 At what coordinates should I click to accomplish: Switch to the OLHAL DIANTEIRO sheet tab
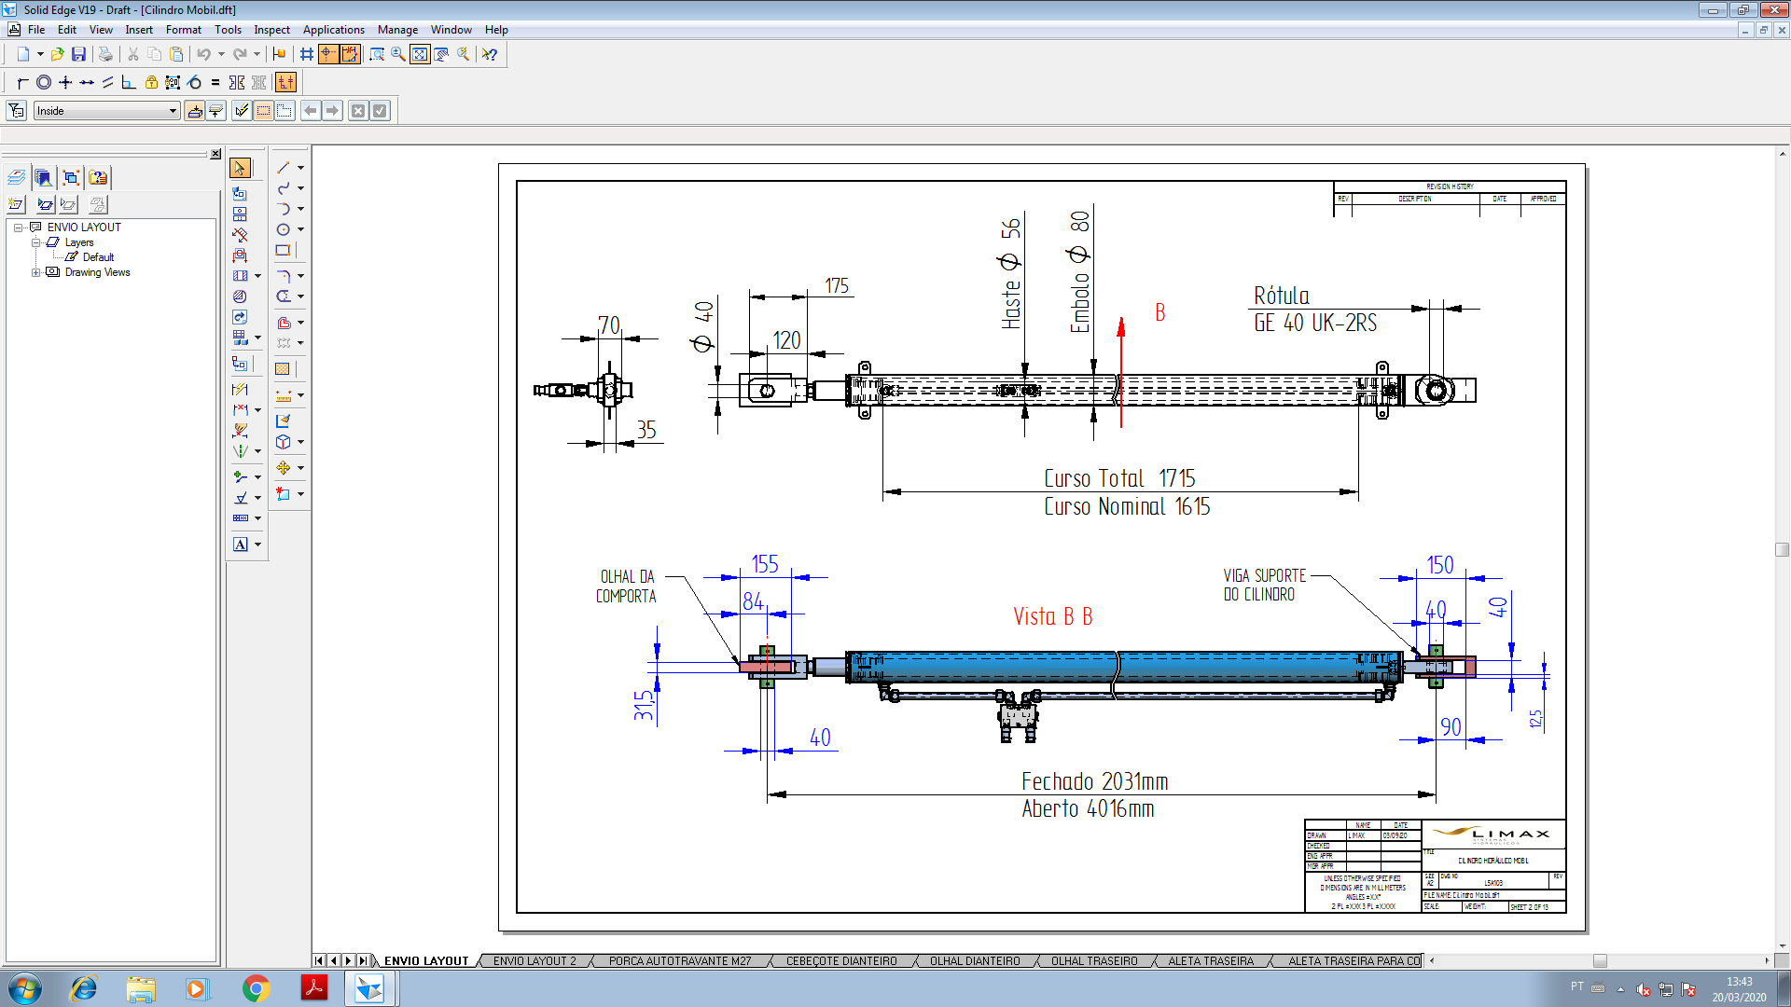[x=975, y=960]
